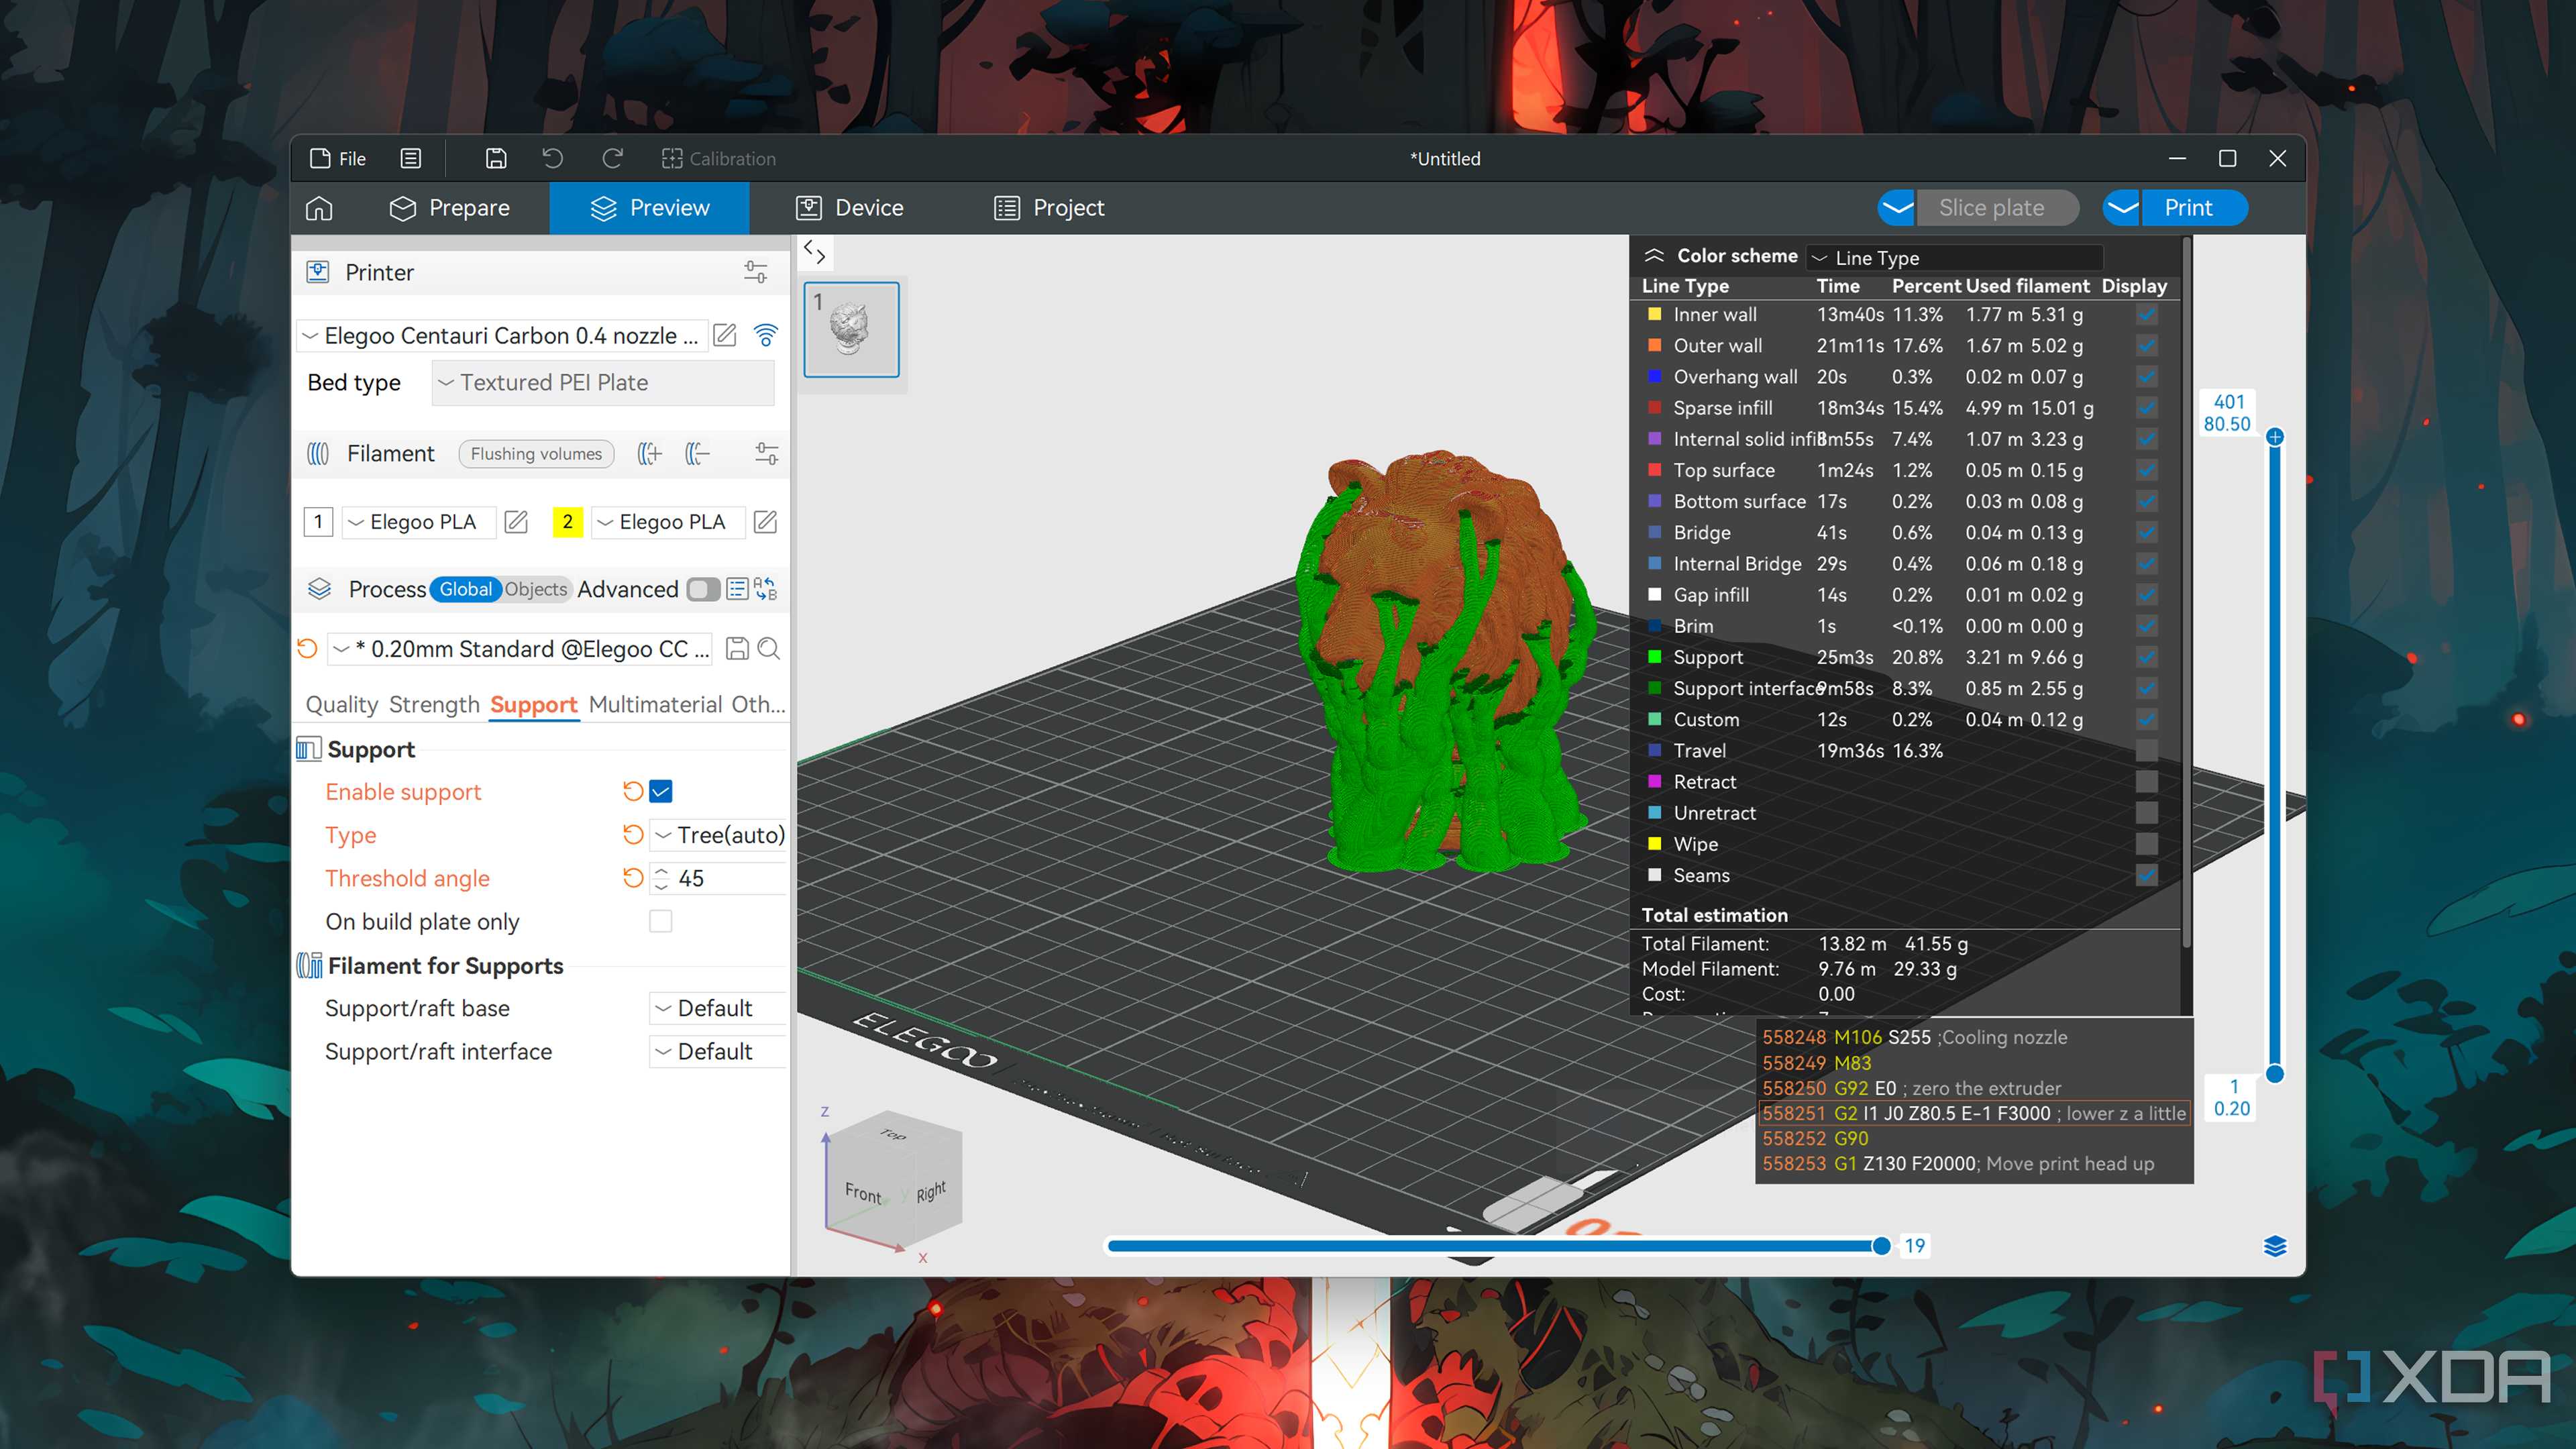The image size is (2576, 1449).
Task: Click the hamburger menu next to File
Action: [x=411, y=158]
